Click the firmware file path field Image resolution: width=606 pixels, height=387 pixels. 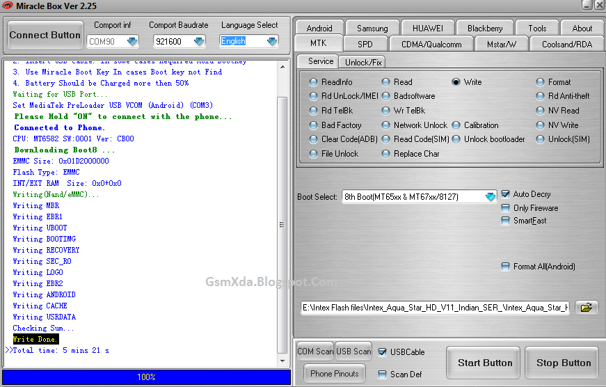(435, 308)
